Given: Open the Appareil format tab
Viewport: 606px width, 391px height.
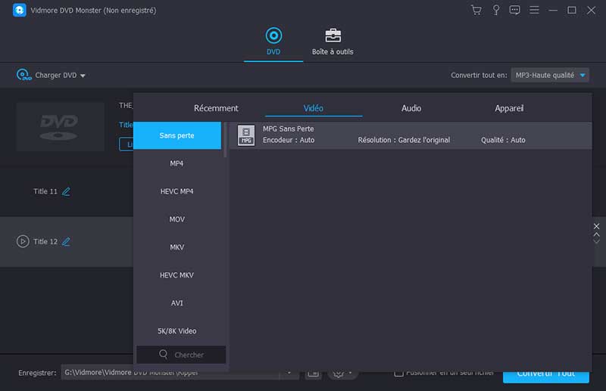Looking at the screenshot, I should point(509,108).
